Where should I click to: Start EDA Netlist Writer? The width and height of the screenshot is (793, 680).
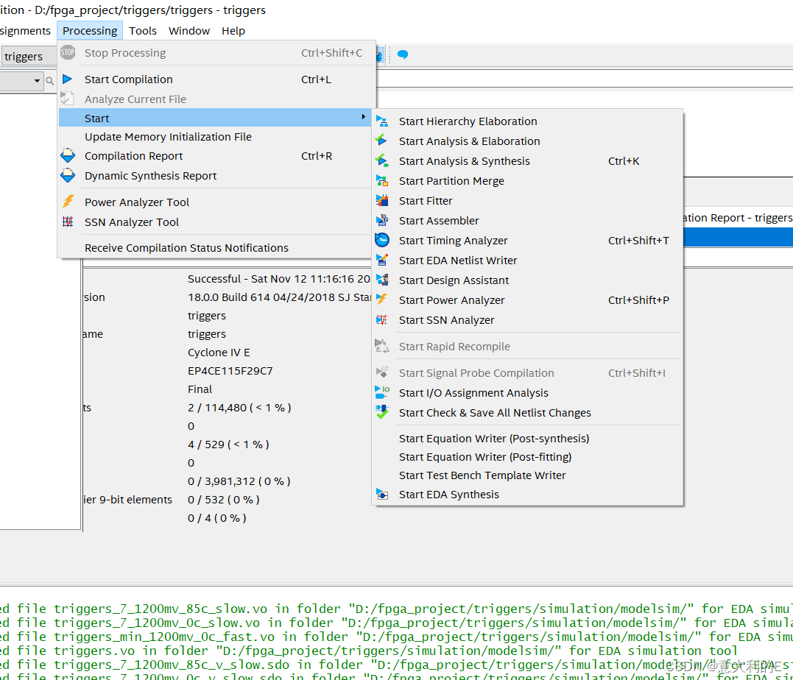point(457,260)
